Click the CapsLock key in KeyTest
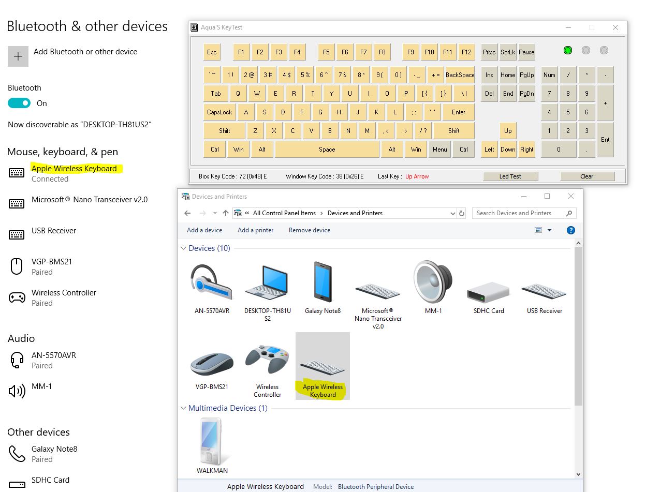The image size is (660, 492). coord(219,112)
